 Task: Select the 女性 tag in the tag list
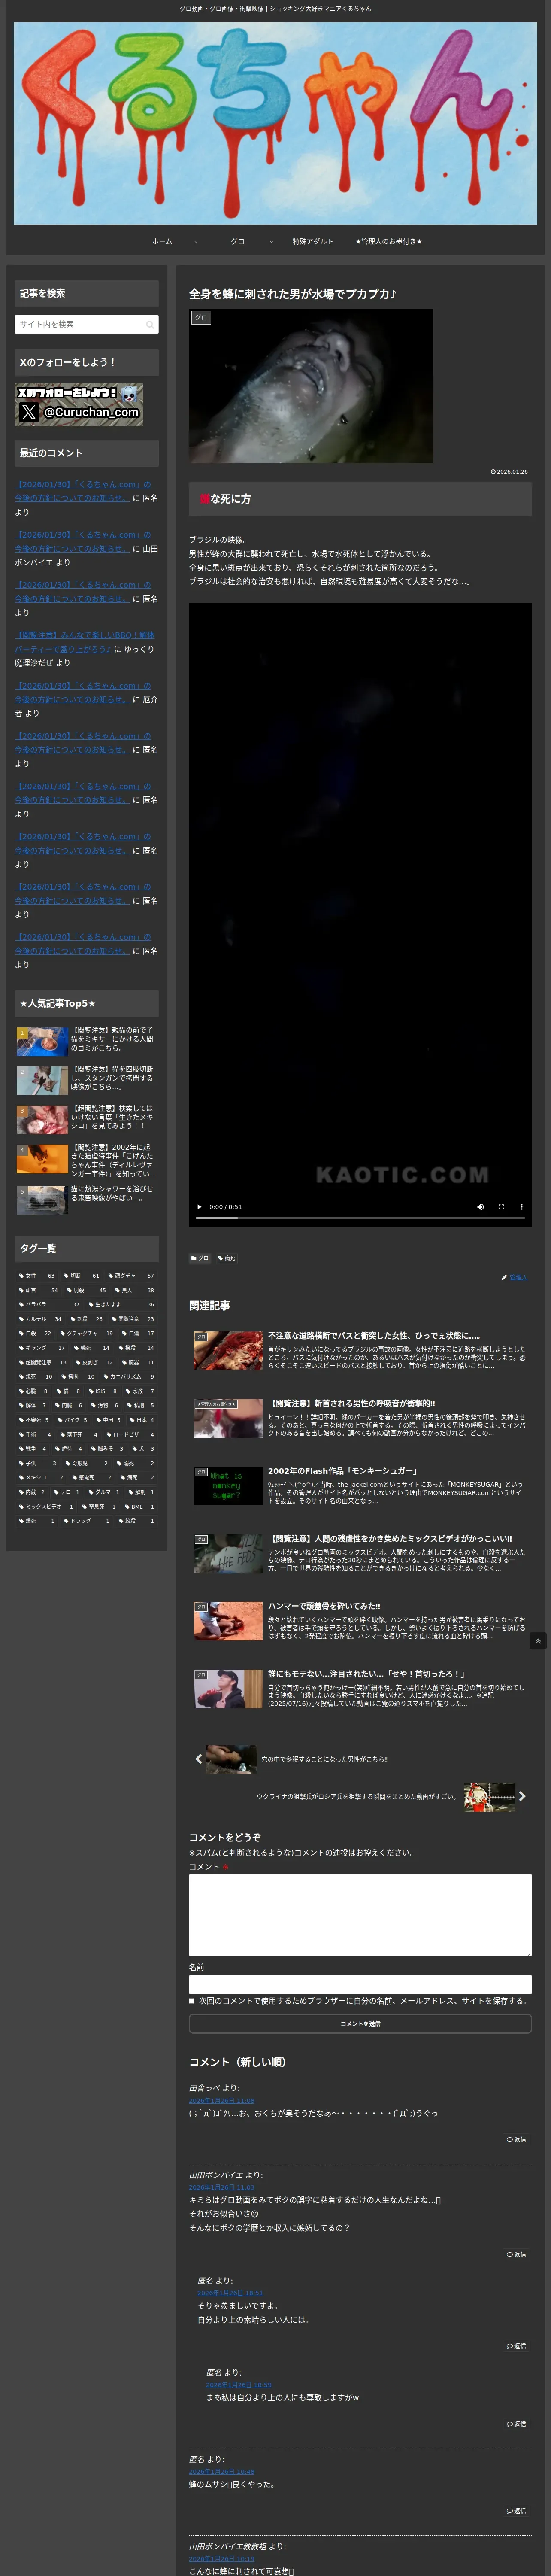coord(37,1275)
